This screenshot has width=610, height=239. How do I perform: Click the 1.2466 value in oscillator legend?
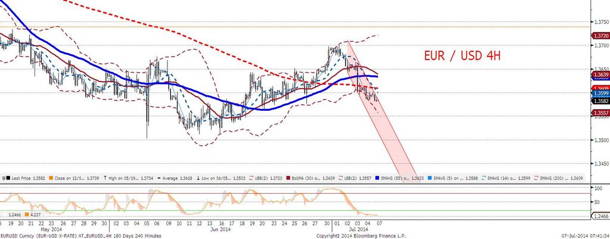click(x=14, y=214)
